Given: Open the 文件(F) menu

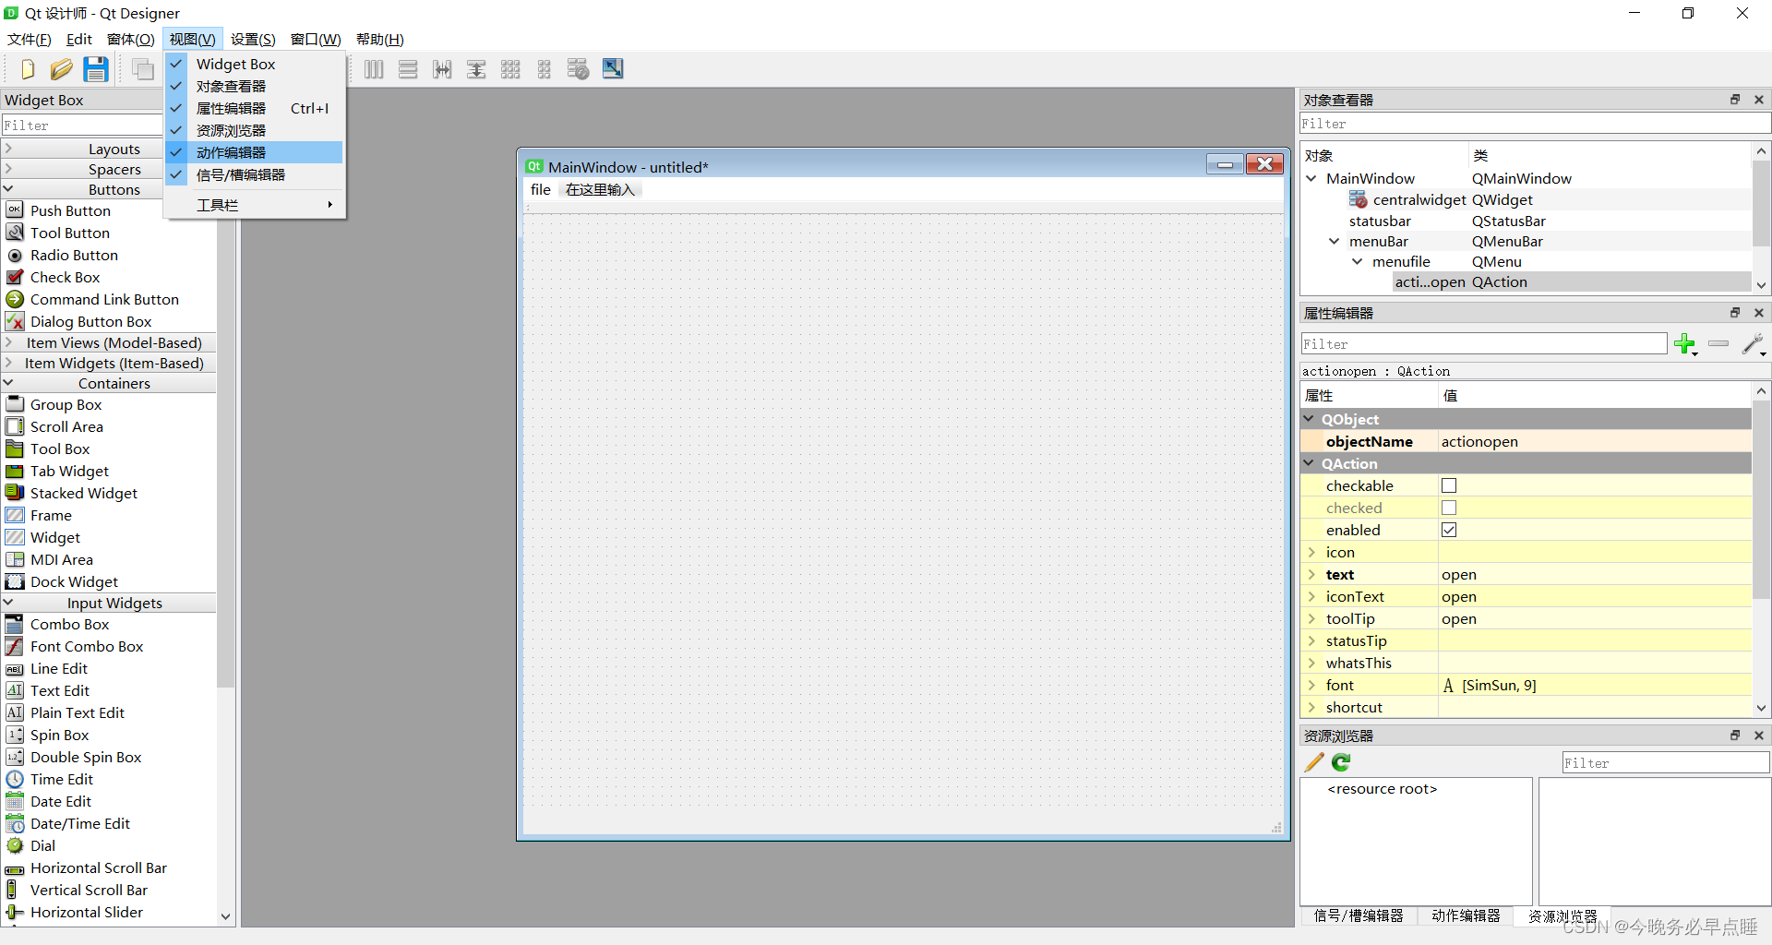Looking at the screenshot, I should [30, 39].
